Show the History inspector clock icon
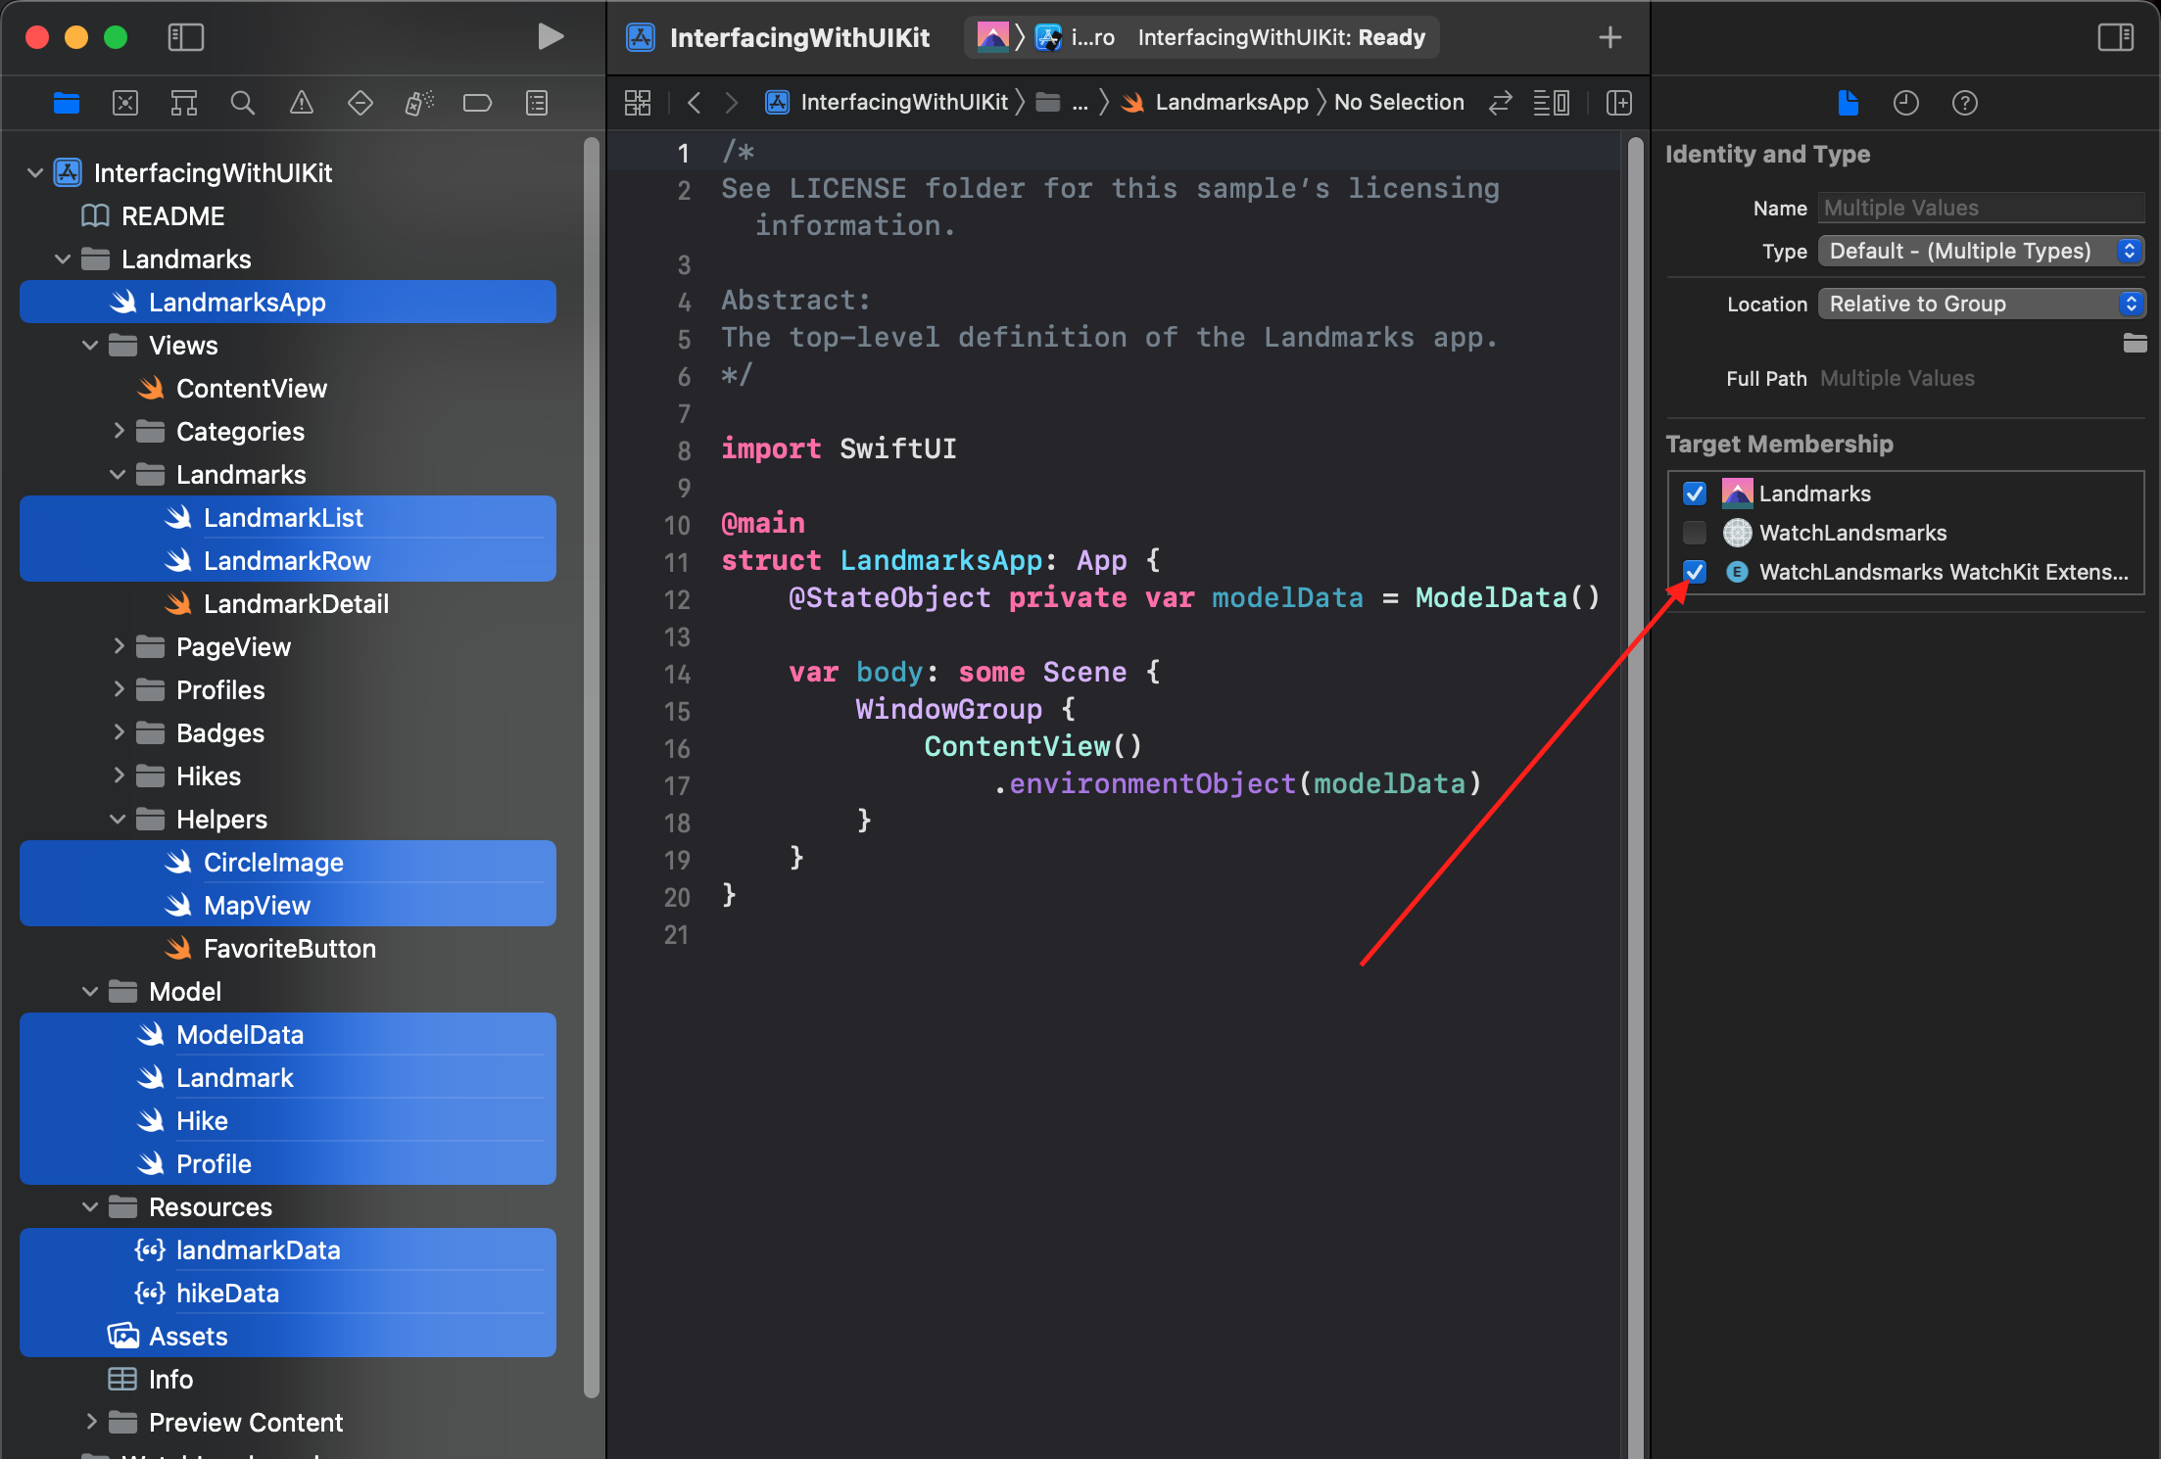This screenshot has width=2161, height=1459. (x=1905, y=103)
